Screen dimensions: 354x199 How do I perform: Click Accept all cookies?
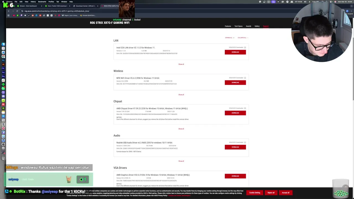click(x=286, y=193)
